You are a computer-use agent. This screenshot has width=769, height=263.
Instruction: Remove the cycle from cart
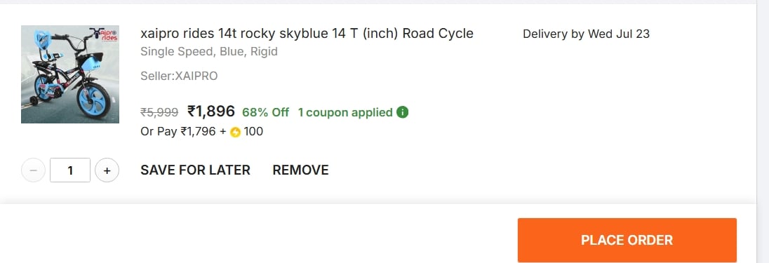(300, 170)
